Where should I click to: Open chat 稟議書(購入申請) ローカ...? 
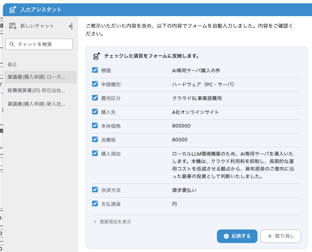tap(41, 77)
